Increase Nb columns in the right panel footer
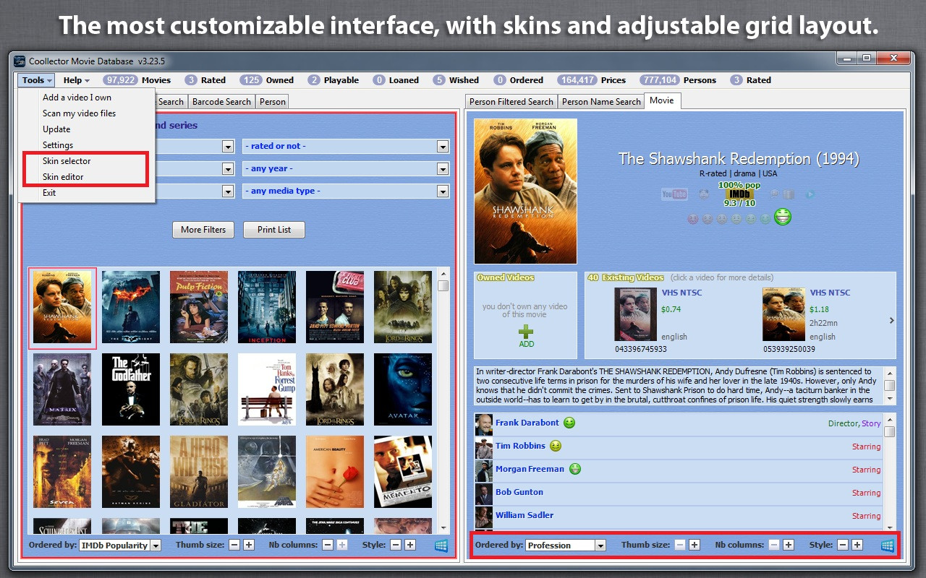 coord(789,545)
